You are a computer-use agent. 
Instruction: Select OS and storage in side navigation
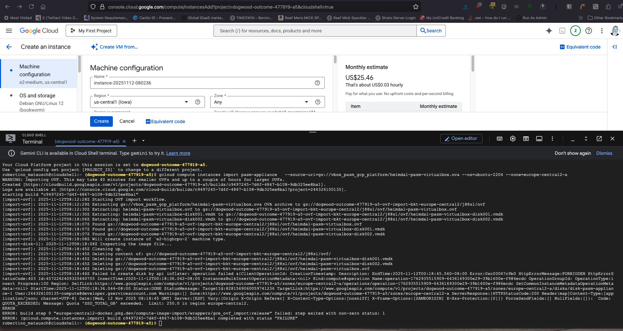pos(39,102)
